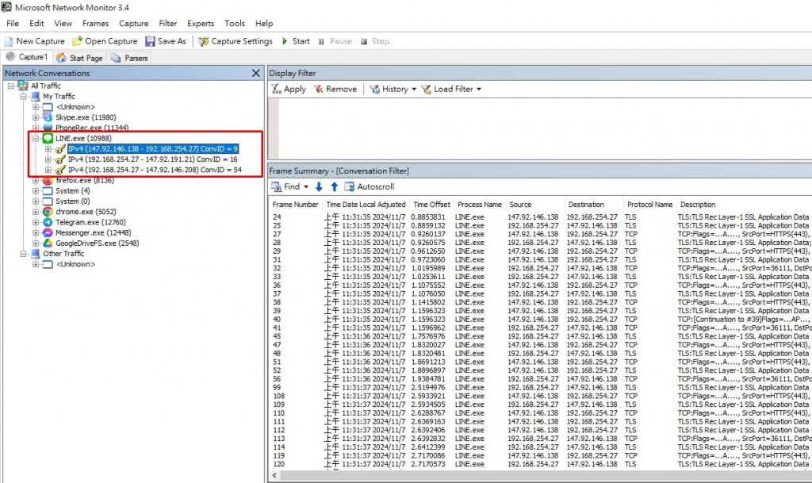The height and width of the screenshot is (483, 812).
Task: Select frame number 40 row
Action: pos(541,320)
